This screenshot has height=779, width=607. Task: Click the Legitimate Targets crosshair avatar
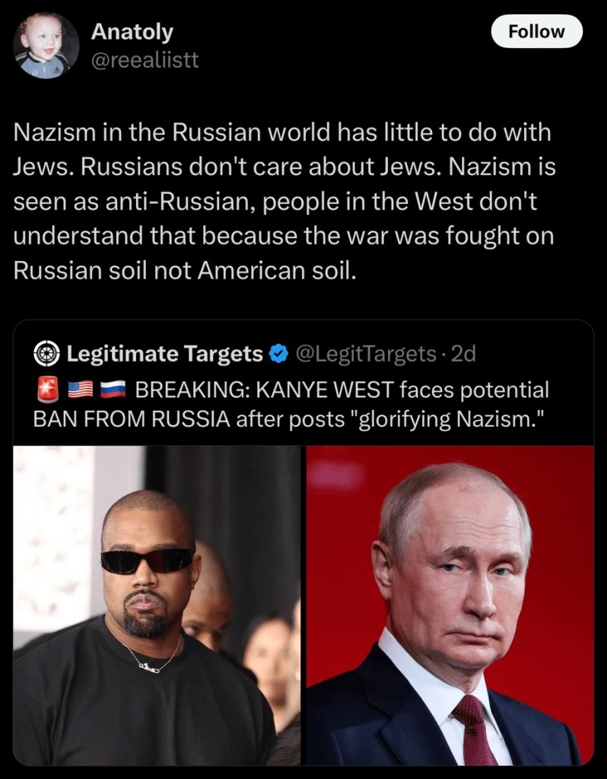point(46,354)
